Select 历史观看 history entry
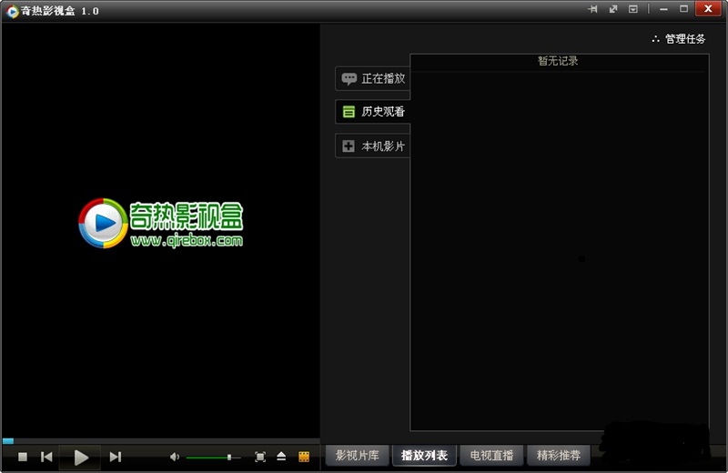This screenshot has width=728, height=473. pos(373,112)
